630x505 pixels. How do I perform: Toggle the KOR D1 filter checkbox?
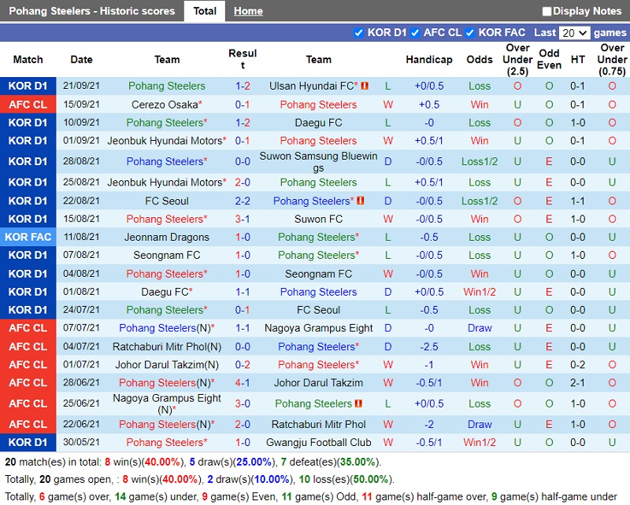[x=359, y=32]
